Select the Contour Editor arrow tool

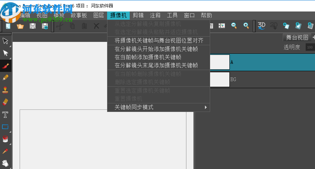pos(6,53)
